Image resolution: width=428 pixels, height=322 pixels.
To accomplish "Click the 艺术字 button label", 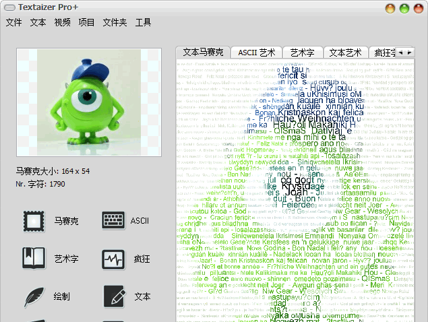I will (x=66, y=259).
